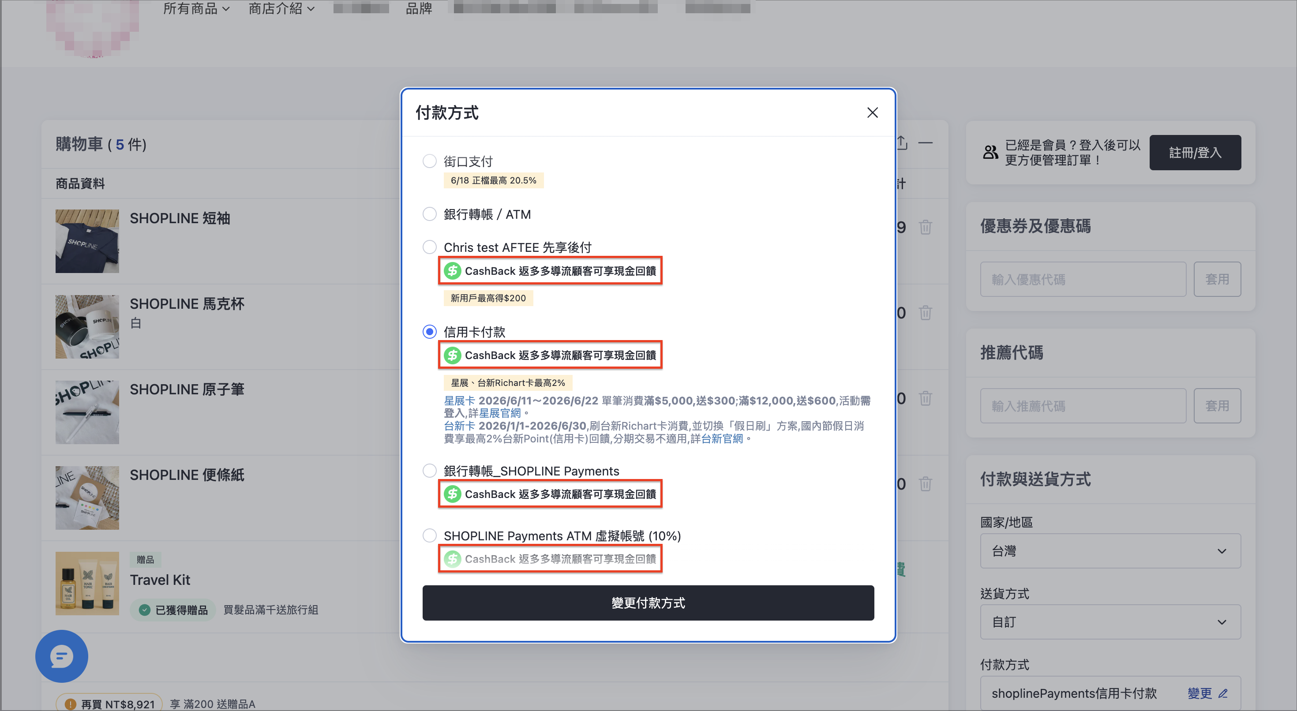Click 星展、台新Richart卡最高2% tag
Viewport: 1297px width, 711px height.
pyautogui.click(x=507, y=383)
